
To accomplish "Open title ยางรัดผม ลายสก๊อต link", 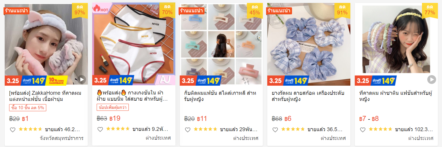I will pyautogui.click(x=308, y=96).
